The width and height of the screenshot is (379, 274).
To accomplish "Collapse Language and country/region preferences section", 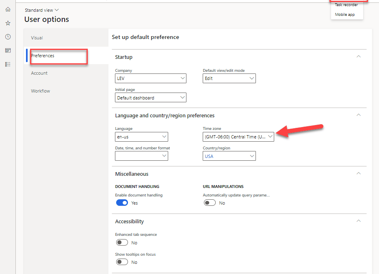I will (x=359, y=115).
